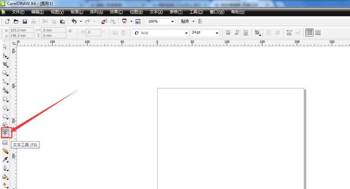Expand the undo history arrow

tap(81, 21)
